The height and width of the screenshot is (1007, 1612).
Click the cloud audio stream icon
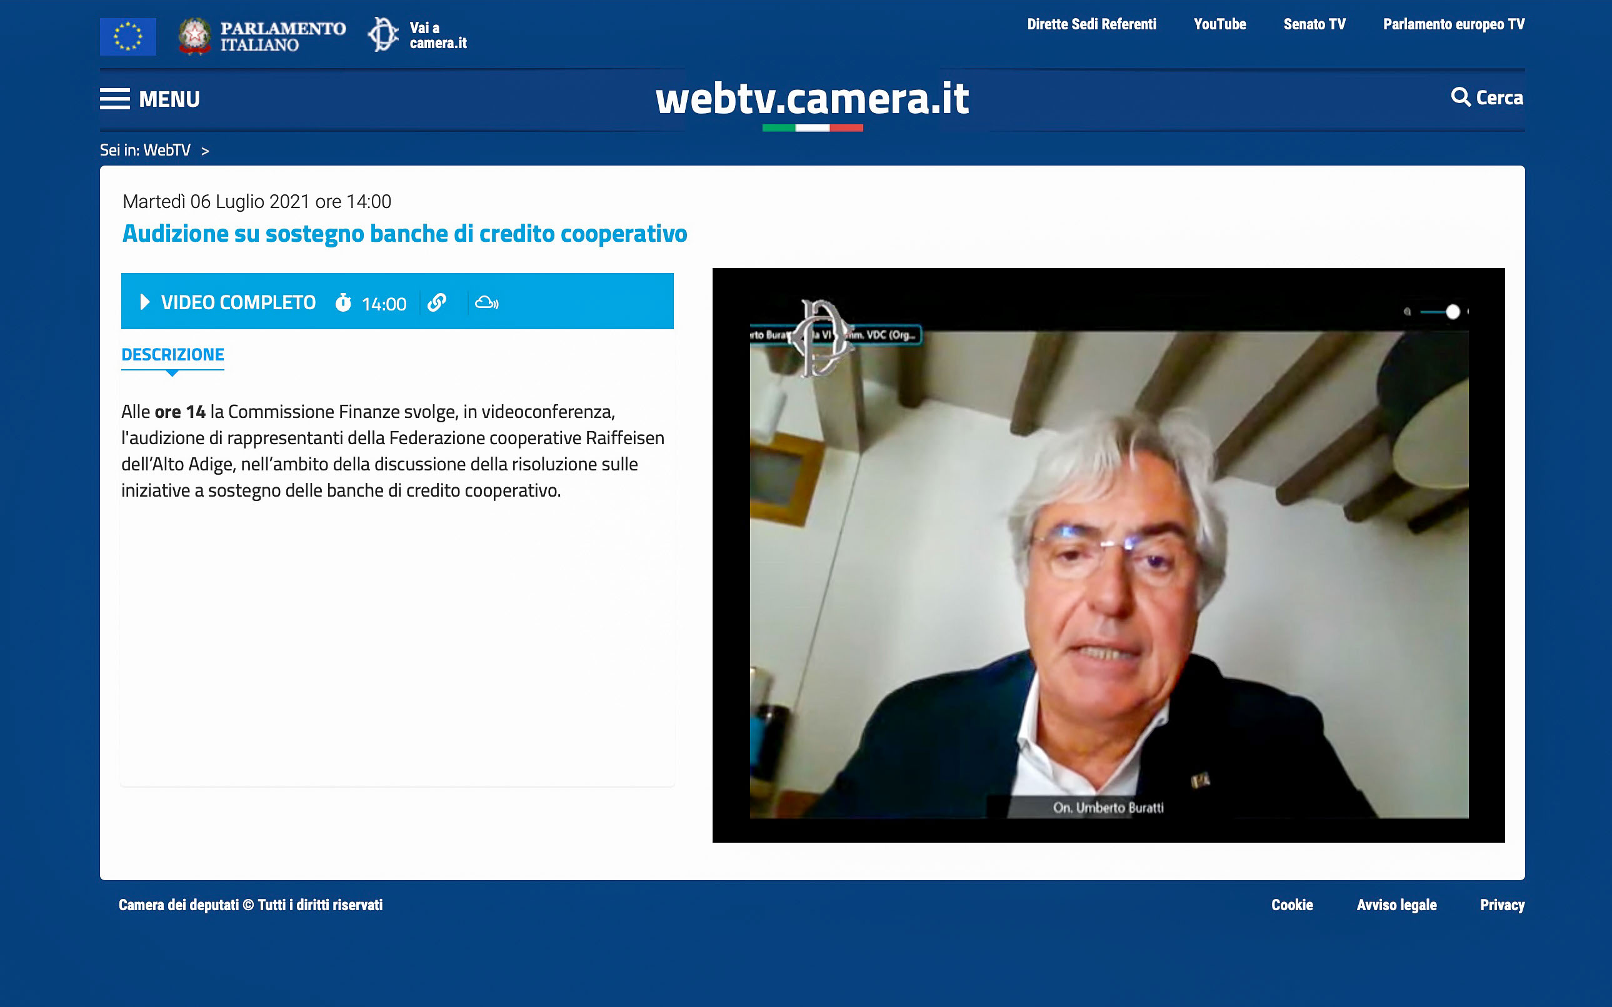486,302
